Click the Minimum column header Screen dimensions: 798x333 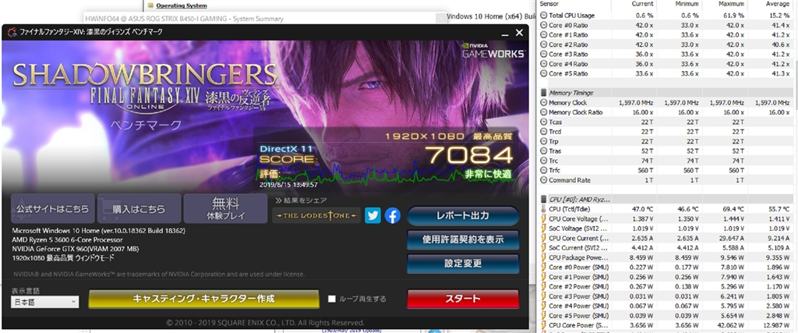686,4
